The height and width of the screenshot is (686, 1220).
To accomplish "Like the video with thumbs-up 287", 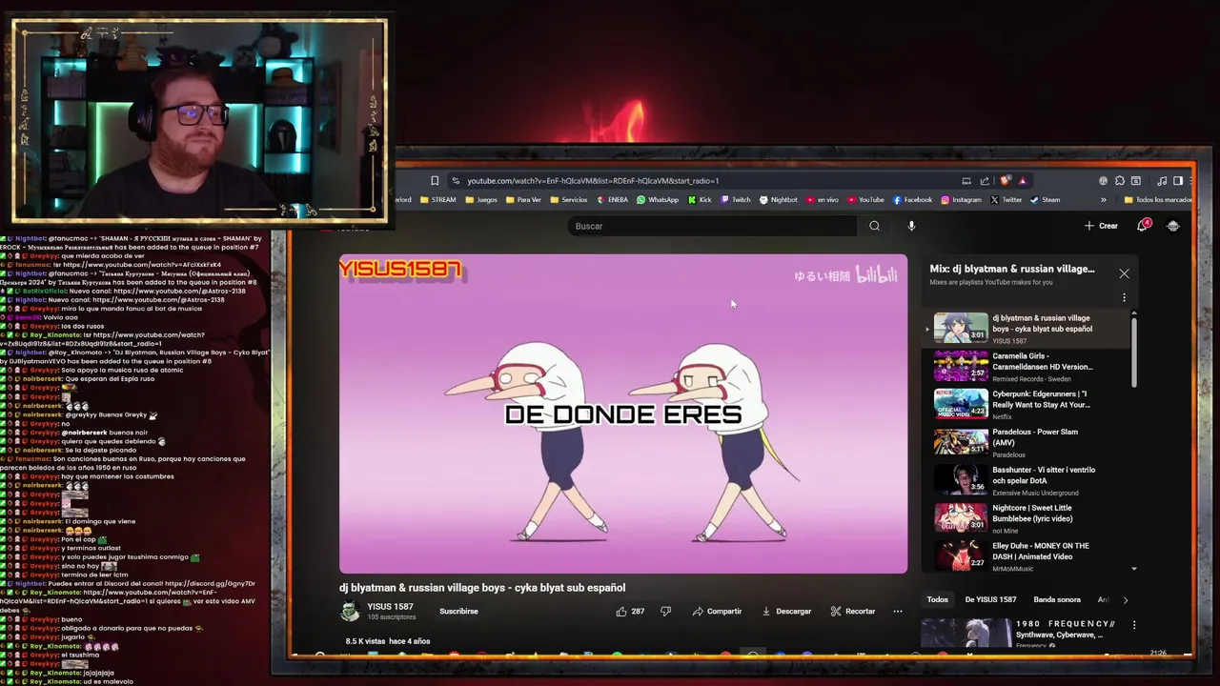I will 630,611.
